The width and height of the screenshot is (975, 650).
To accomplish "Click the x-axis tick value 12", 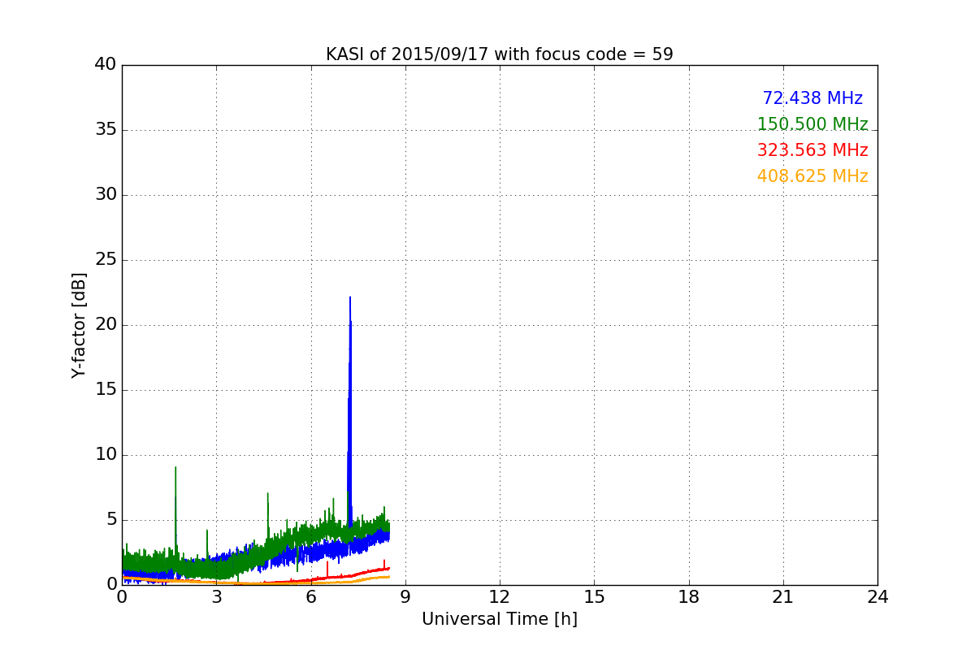I will (x=500, y=597).
